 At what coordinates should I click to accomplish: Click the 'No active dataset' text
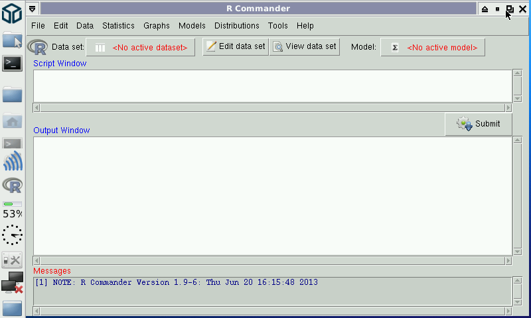coord(150,48)
